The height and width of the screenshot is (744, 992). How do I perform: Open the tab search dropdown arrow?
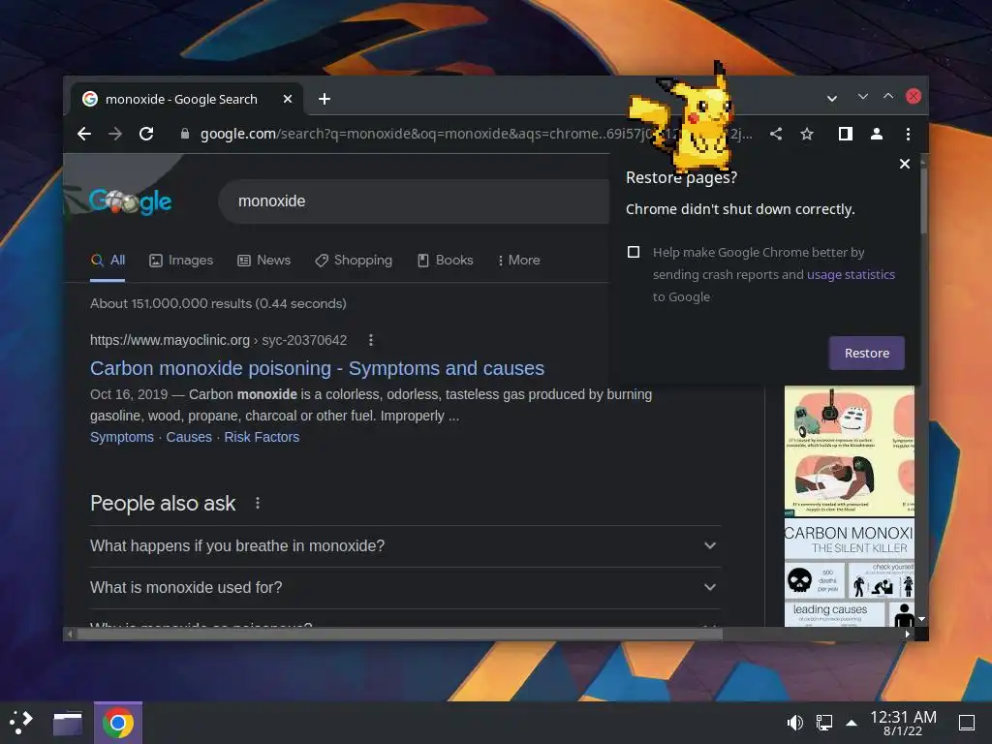(832, 99)
